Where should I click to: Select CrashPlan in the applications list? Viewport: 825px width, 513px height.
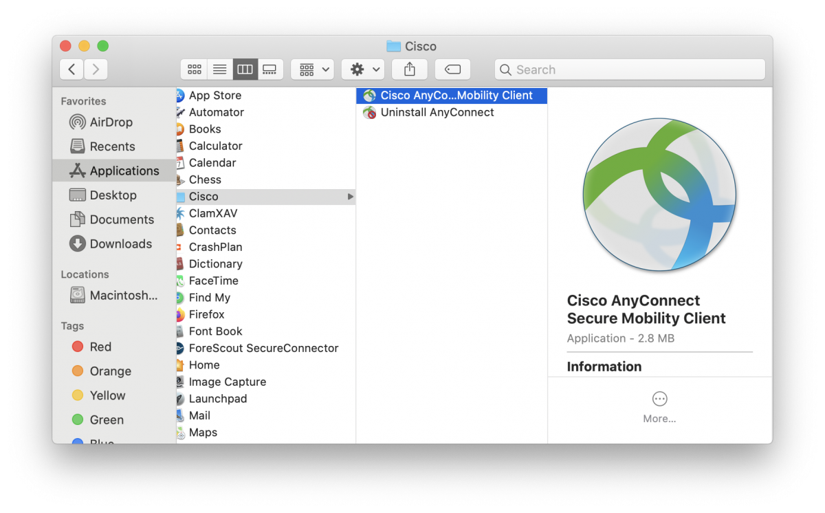[266, 247]
